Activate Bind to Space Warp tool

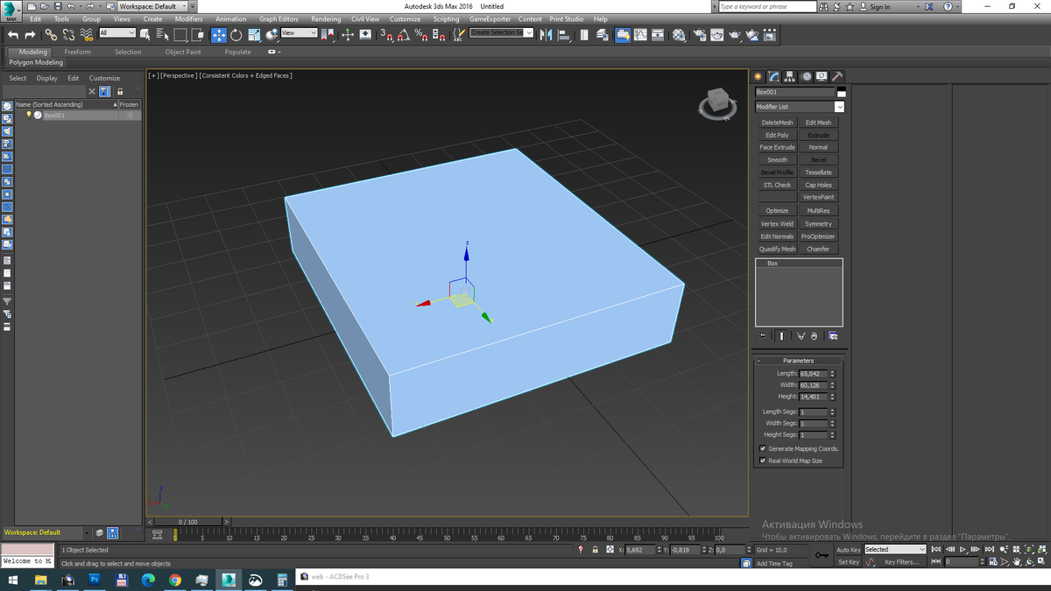click(87, 34)
